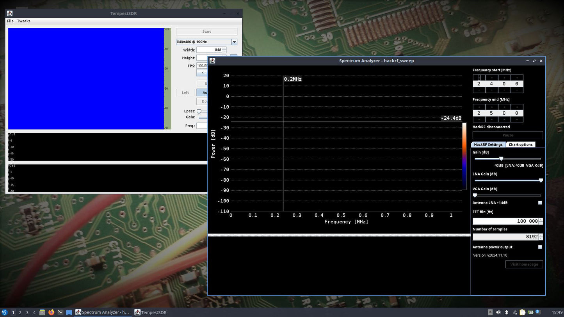Image resolution: width=564 pixels, height=317 pixels.
Task: Click the TempestSDR window title icon
Action: coord(10,14)
